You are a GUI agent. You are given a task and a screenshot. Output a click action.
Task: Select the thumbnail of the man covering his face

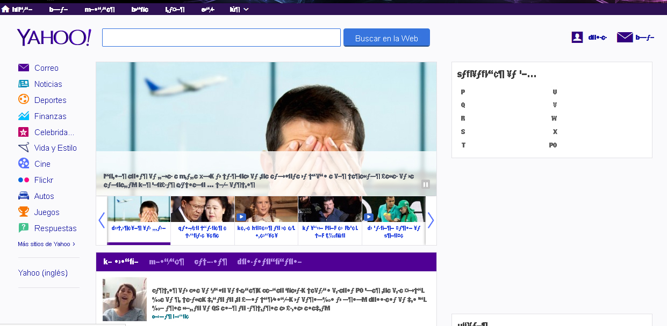[139, 209]
